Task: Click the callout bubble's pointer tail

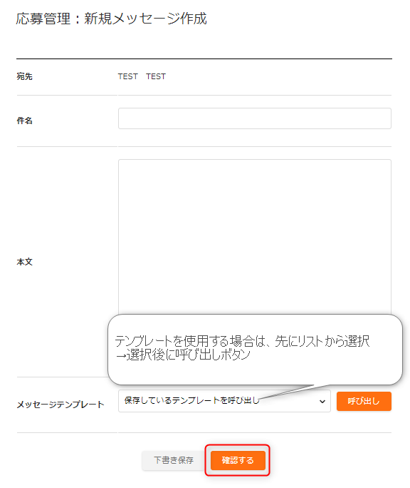Action: click(x=288, y=392)
